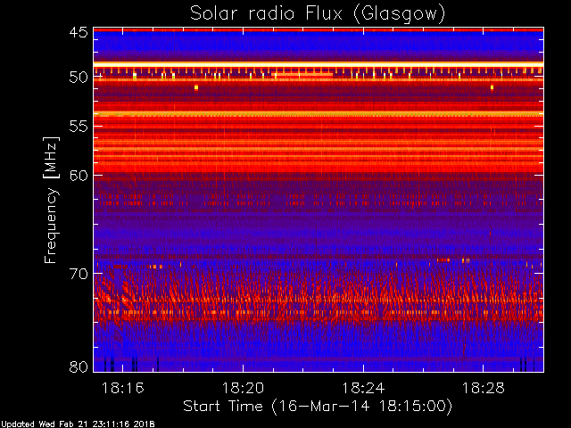Click the '70' frequency tick label
The width and height of the screenshot is (571, 428).
click(79, 274)
